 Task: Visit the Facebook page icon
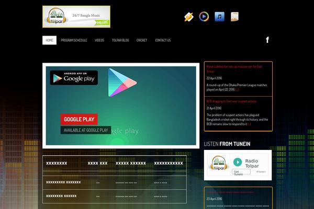(267, 40)
